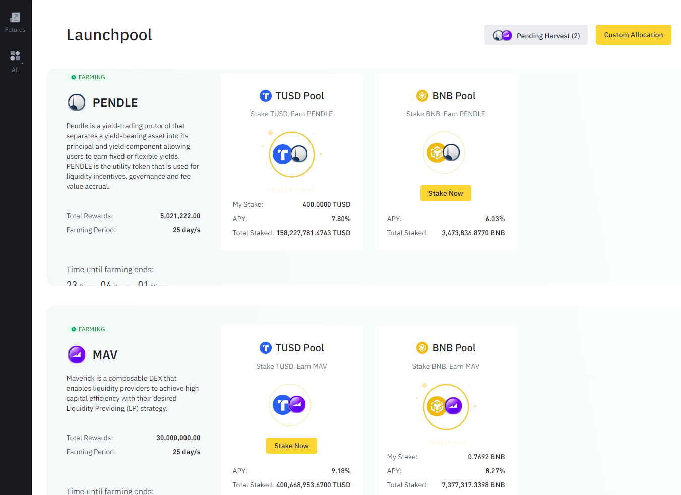Click MAV Total Rewards 30,000,000.00

178,438
